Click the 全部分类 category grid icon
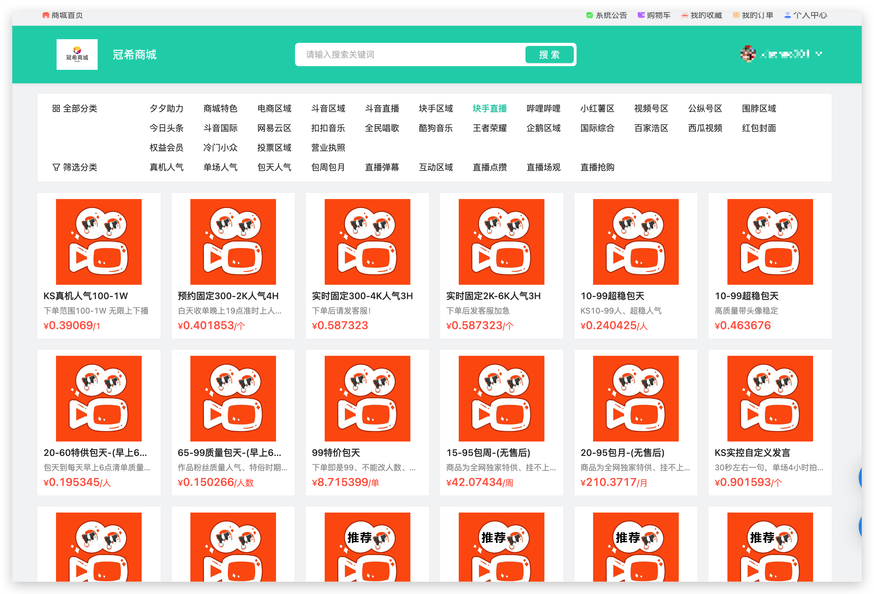Screen dimensions: 874x594 coord(56,109)
